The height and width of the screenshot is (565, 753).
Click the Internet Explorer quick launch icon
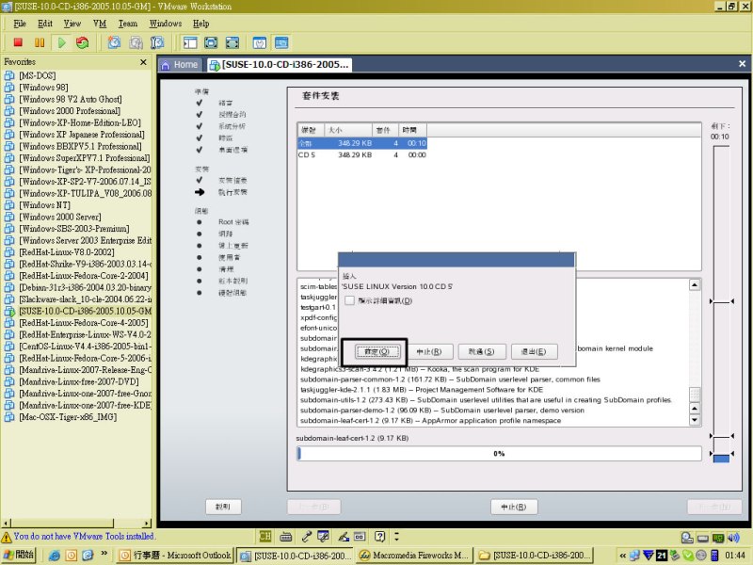tap(55, 556)
